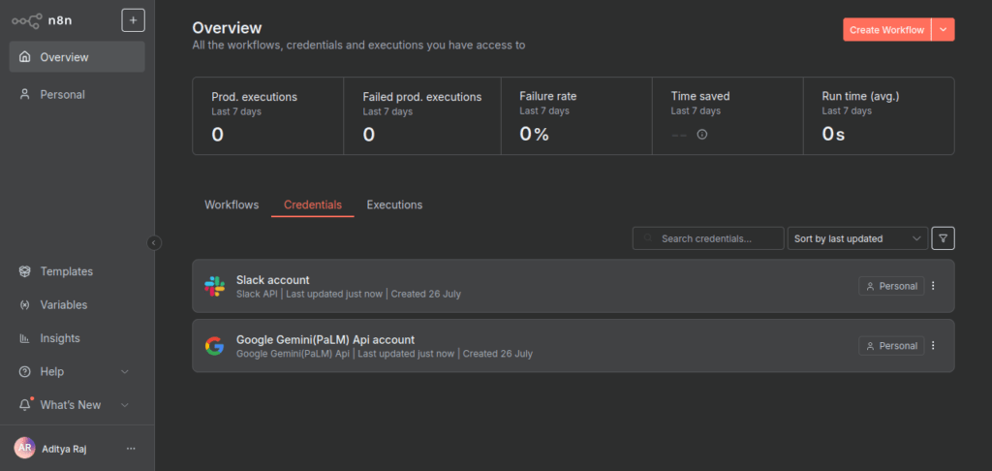Viewport: 992px width, 471px height.
Task: Open the Sort by last updated dropdown
Action: point(856,238)
